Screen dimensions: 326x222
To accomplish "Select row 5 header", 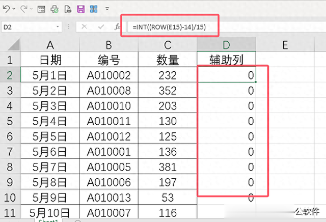I will point(10,121).
